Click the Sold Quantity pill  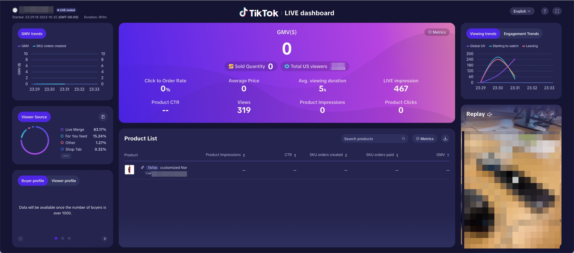pos(251,66)
